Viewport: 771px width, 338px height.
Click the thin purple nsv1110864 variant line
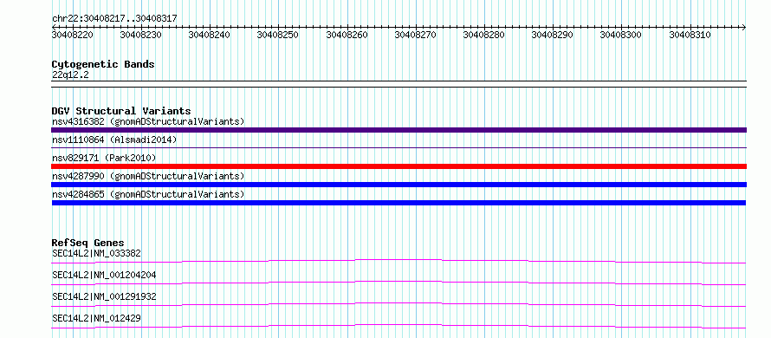click(398, 147)
